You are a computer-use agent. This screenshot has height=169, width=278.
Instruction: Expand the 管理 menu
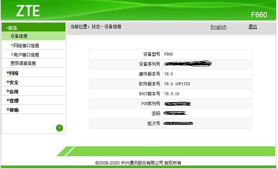pos(12,101)
